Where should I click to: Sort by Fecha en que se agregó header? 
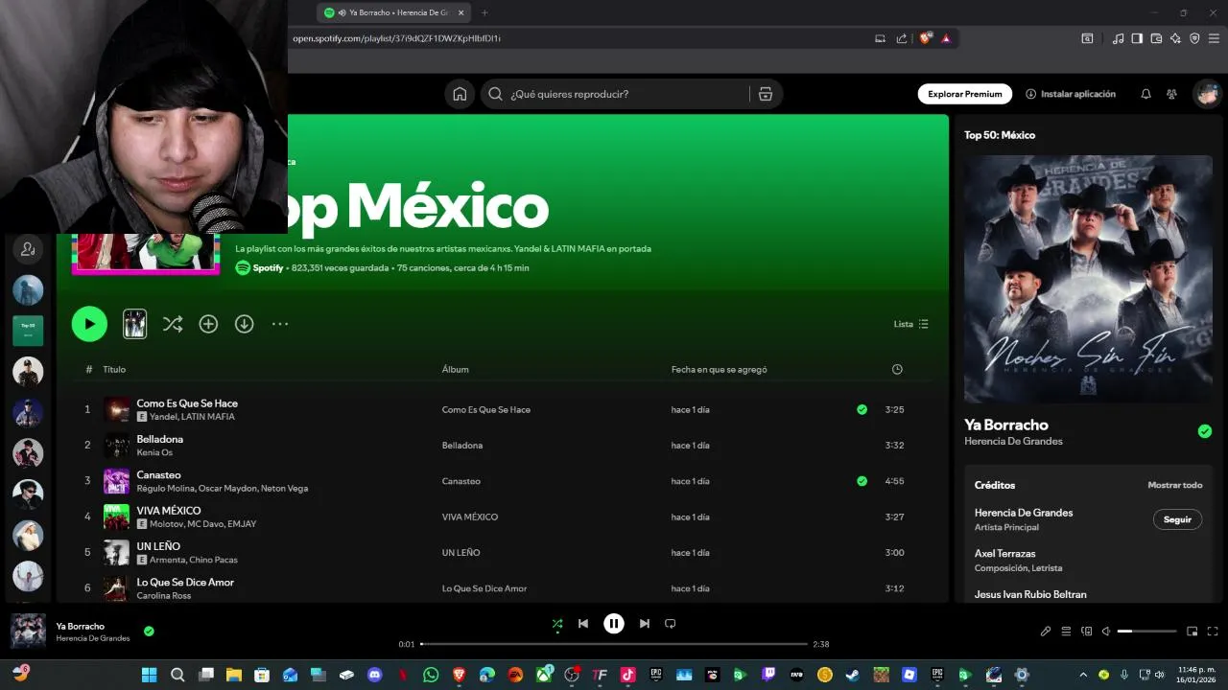(x=719, y=369)
